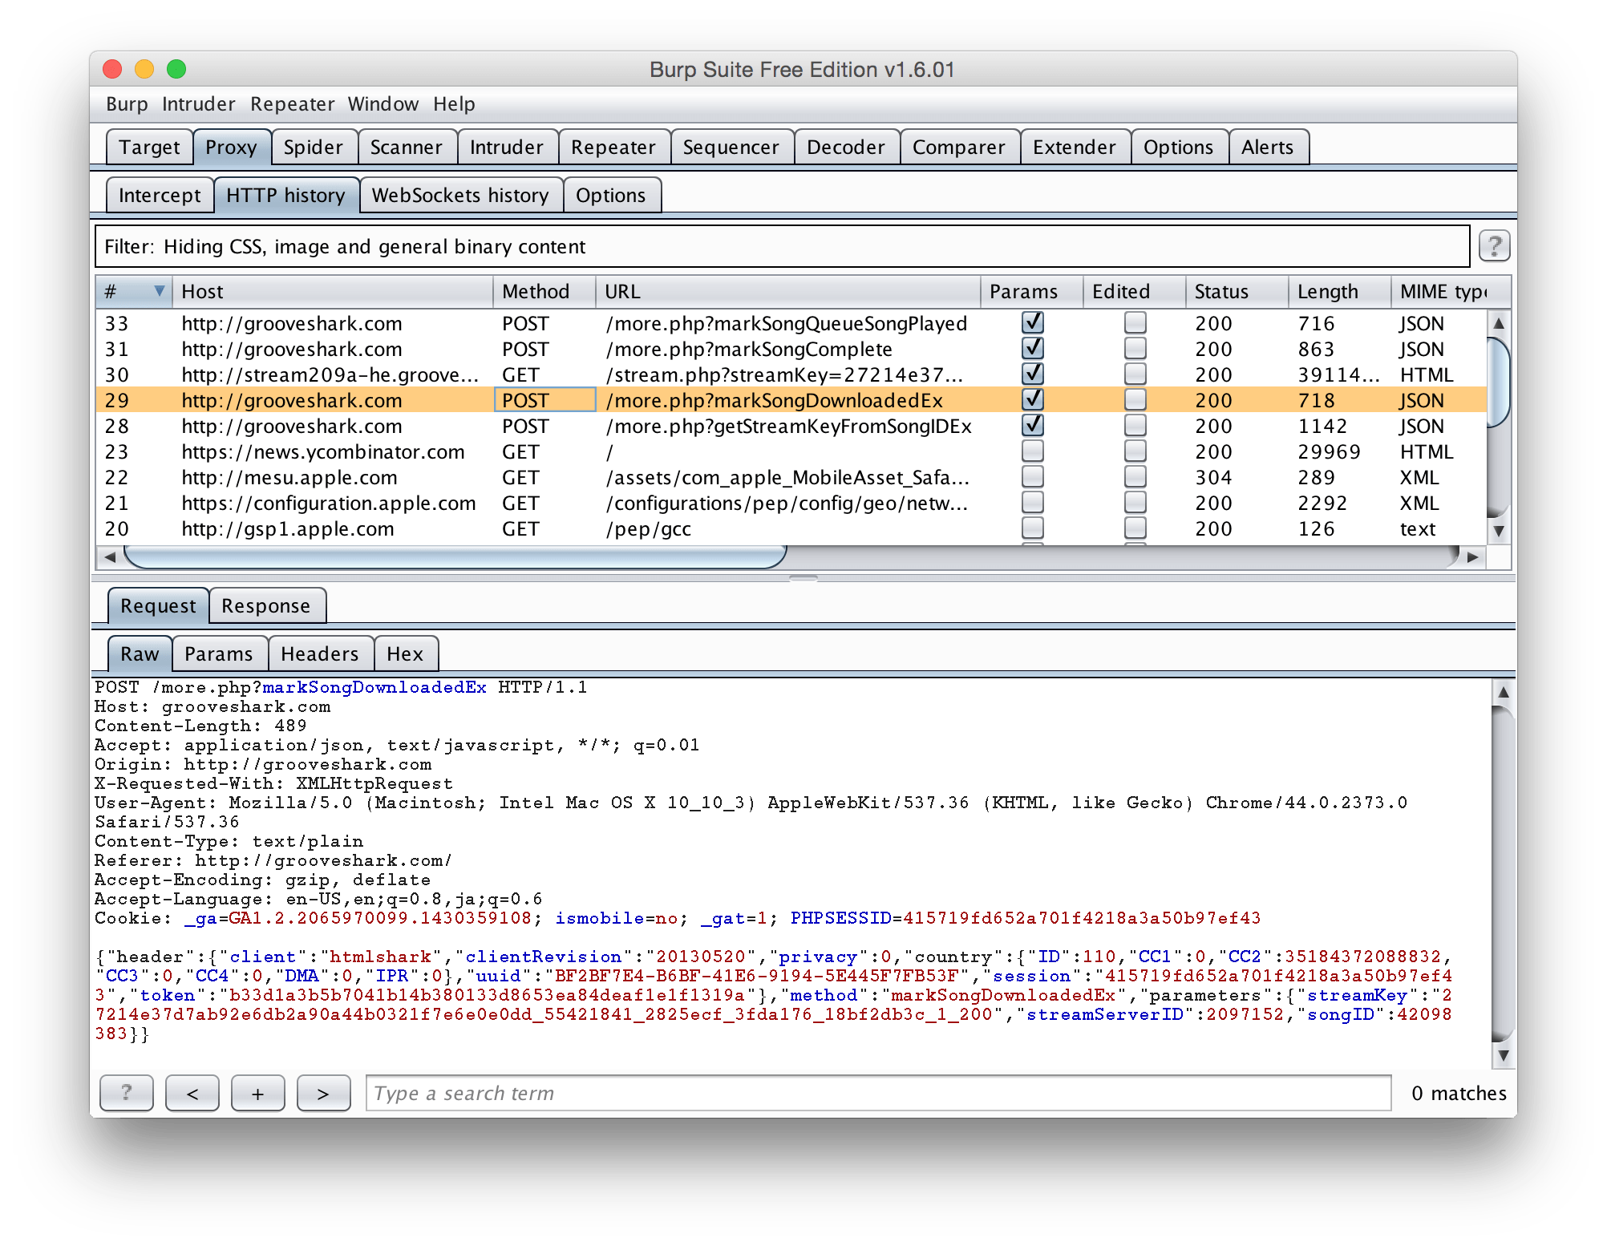This screenshot has width=1607, height=1246.
Task: Click the history filter bar
Action: click(782, 246)
